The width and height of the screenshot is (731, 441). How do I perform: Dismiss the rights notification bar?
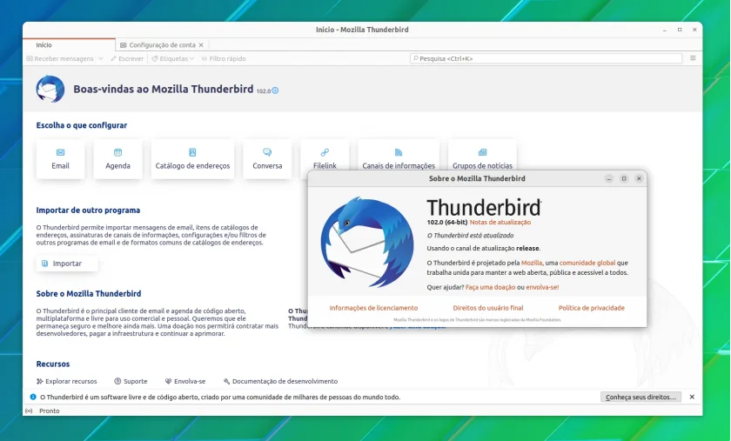click(x=692, y=398)
